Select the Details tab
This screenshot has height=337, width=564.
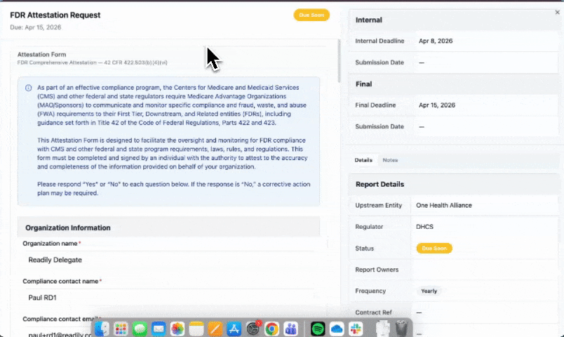[x=363, y=160]
